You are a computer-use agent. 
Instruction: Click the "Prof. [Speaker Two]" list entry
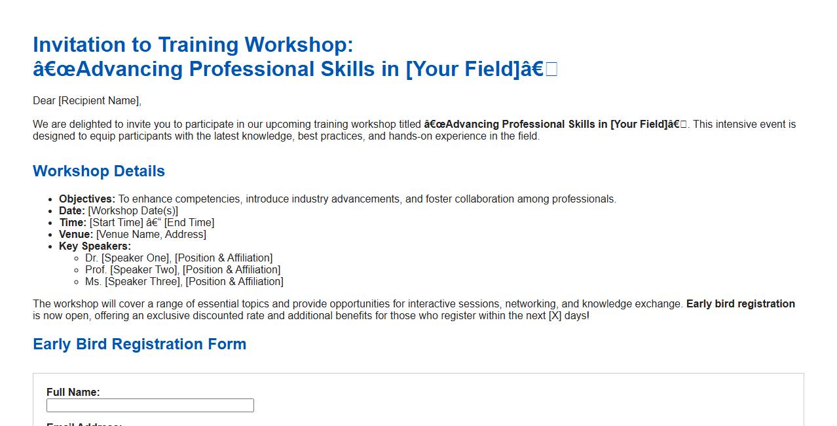(x=132, y=270)
